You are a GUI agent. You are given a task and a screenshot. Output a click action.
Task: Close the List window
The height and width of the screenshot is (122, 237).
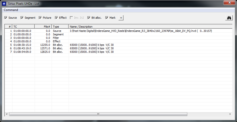pyautogui.click(x=230, y=2)
